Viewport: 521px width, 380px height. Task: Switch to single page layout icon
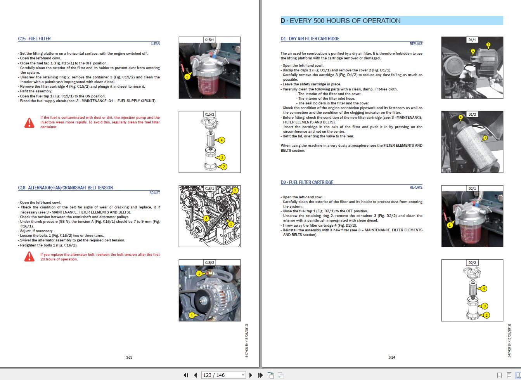(x=499, y=375)
